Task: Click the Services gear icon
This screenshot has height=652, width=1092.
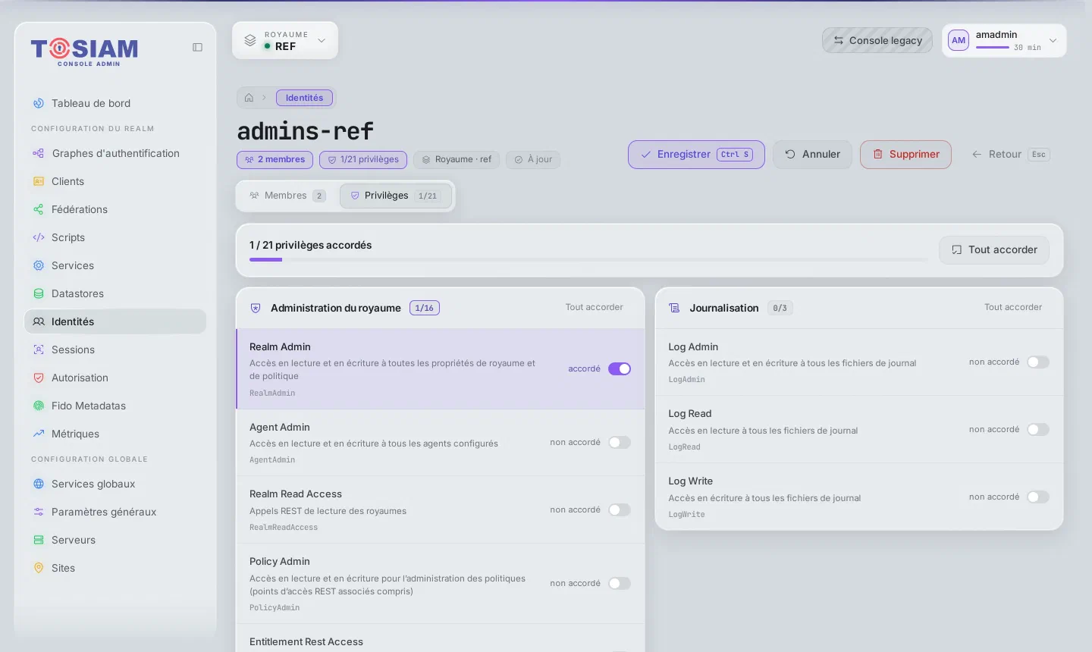Action: coord(39,265)
